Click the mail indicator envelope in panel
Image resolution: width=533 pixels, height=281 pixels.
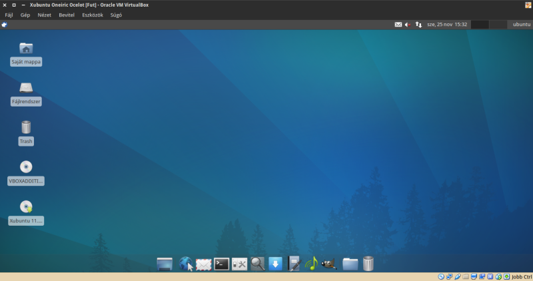398,25
